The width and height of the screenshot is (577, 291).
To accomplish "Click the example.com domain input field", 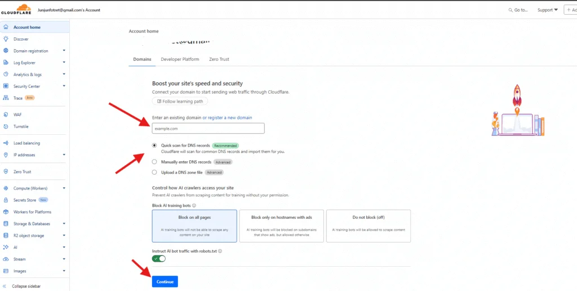I will 208,128.
